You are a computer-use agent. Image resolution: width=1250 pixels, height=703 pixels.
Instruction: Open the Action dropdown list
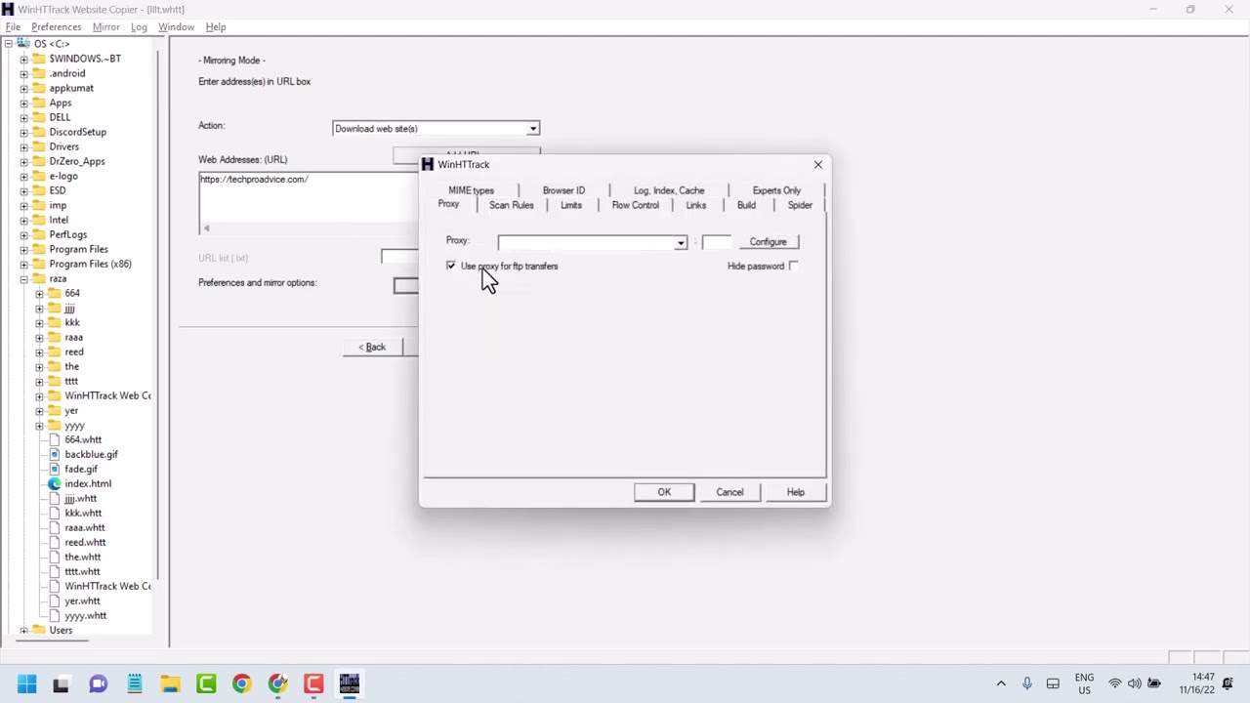(532, 129)
